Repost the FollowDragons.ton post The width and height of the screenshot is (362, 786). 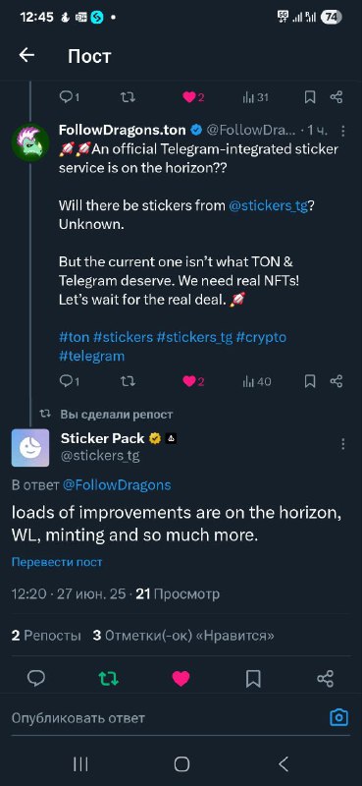coord(129,381)
